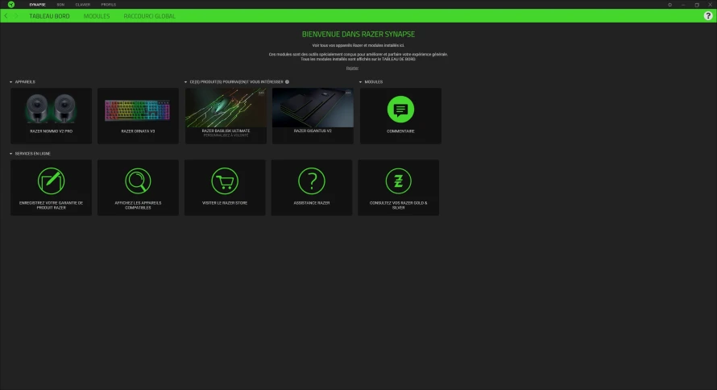717x390 pixels.
Task: Click the Razer Gold & Silver icon
Action: (x=398, y=181)
